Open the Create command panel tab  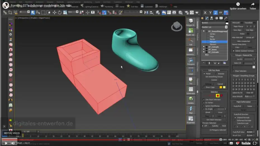[202, 18]
